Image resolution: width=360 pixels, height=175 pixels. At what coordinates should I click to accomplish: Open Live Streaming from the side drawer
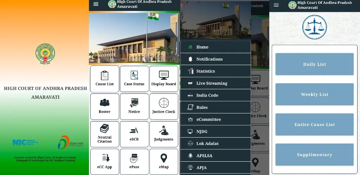click(216, 83)
